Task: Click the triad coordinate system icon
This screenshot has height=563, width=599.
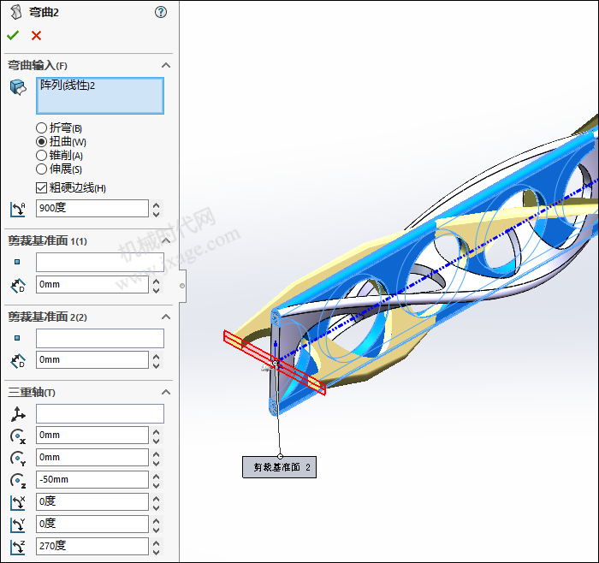Action: click(x=18, y=414)
